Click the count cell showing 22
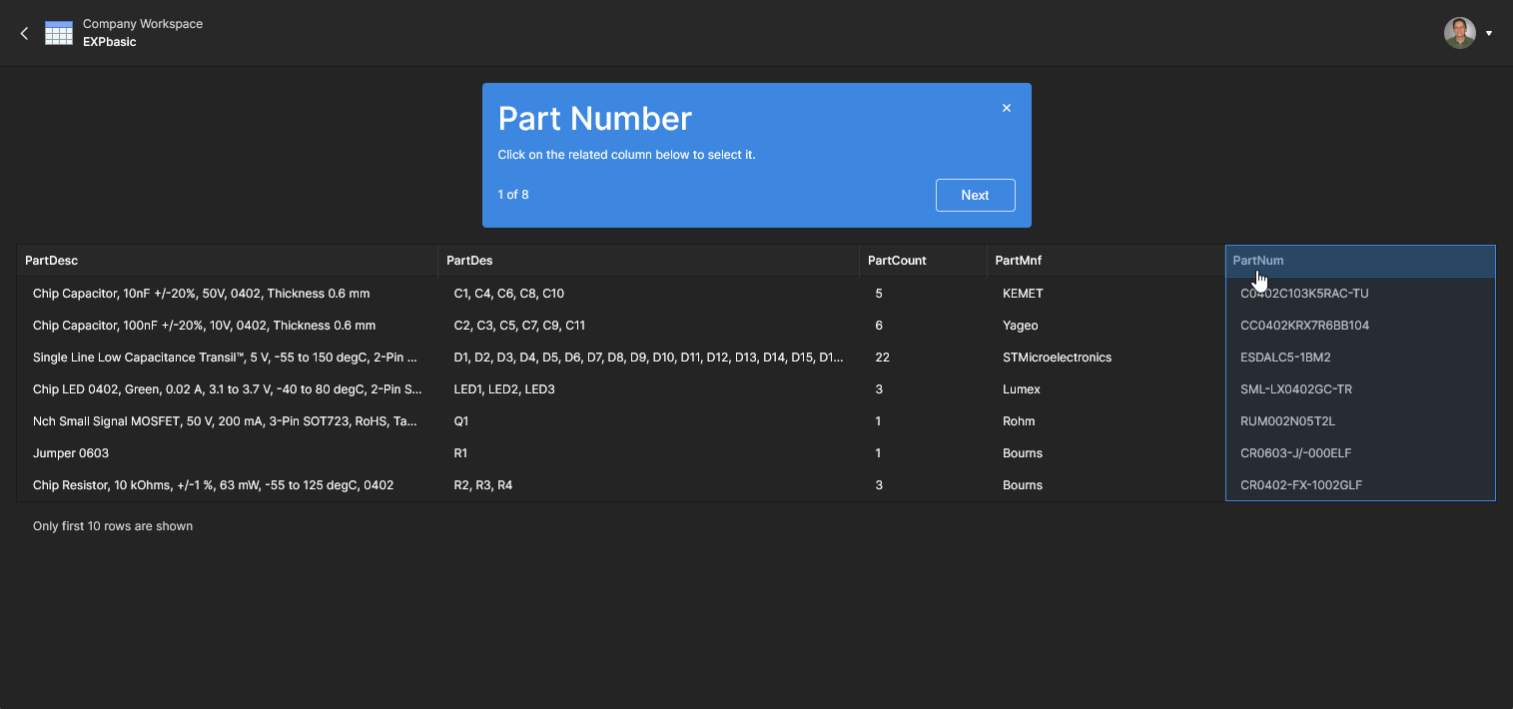 [x=882, y=357]
